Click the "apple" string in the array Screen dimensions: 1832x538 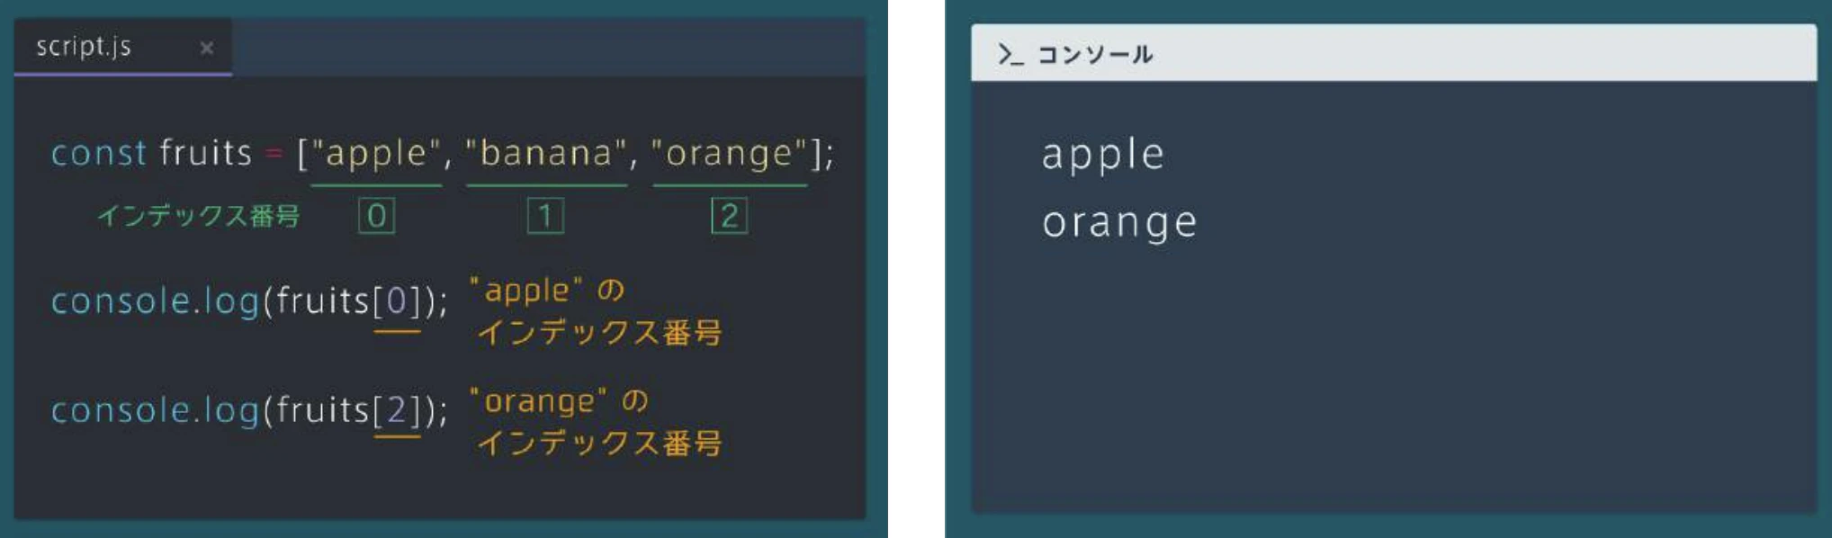(376, 153)
